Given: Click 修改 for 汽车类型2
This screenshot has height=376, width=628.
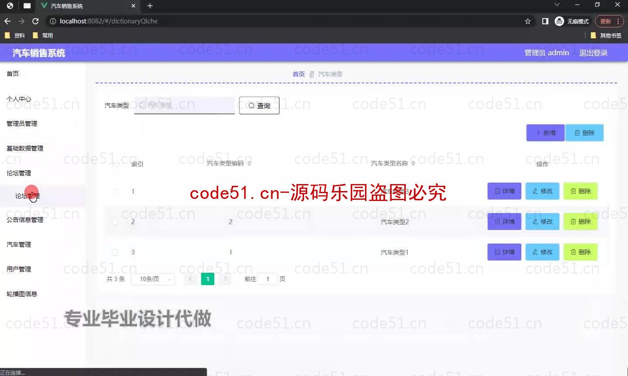Looking at the screenshot, I should click(543, 222).
